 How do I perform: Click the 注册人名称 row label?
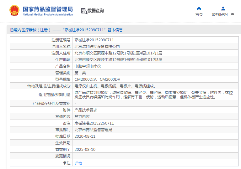tap(61, 47)
